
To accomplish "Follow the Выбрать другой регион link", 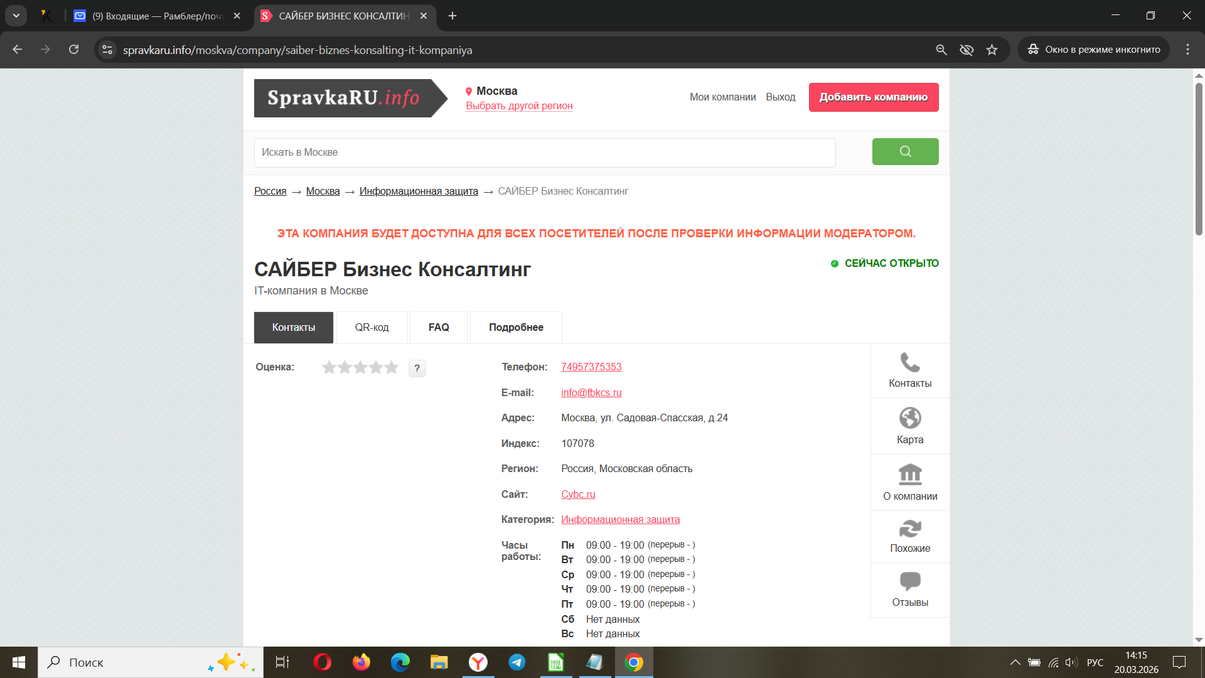I will pos(519,106).
